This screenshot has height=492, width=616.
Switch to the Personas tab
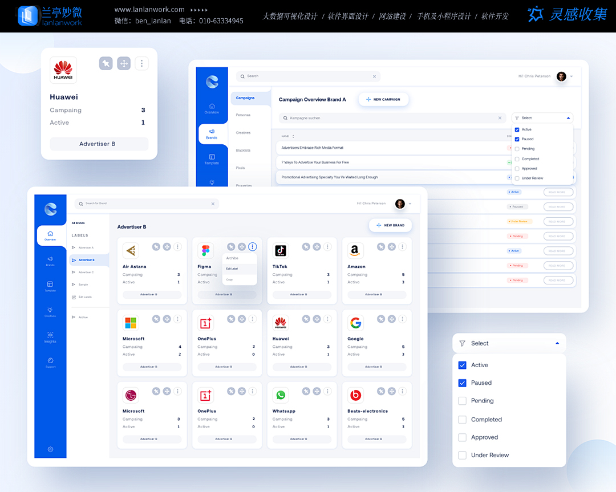[243, 115]
